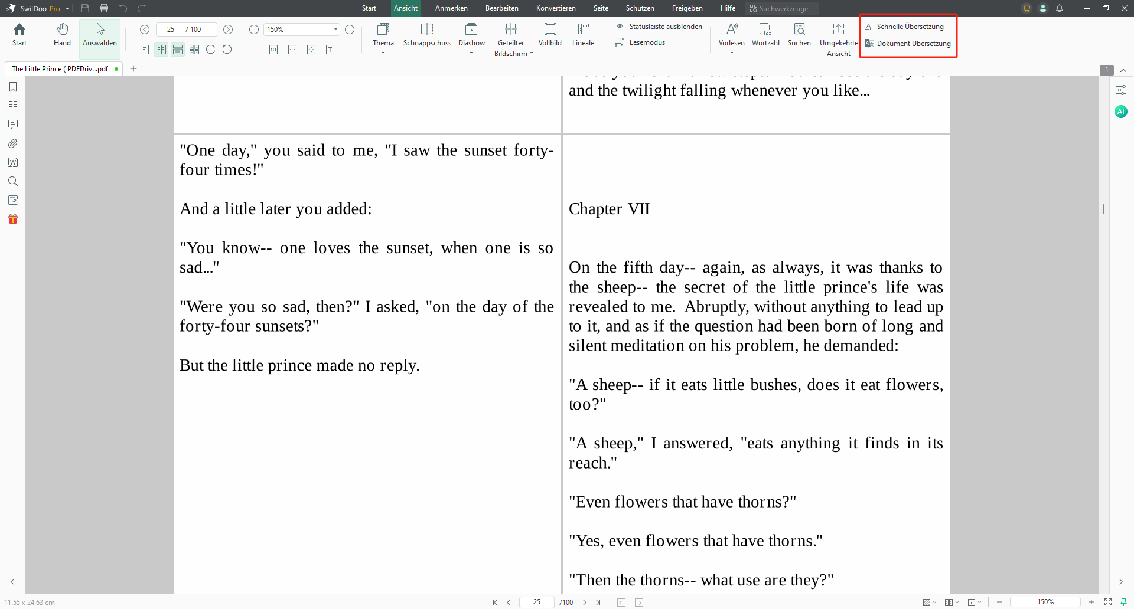
Task: Jump to first page in status bar
Action: [495, 603]
